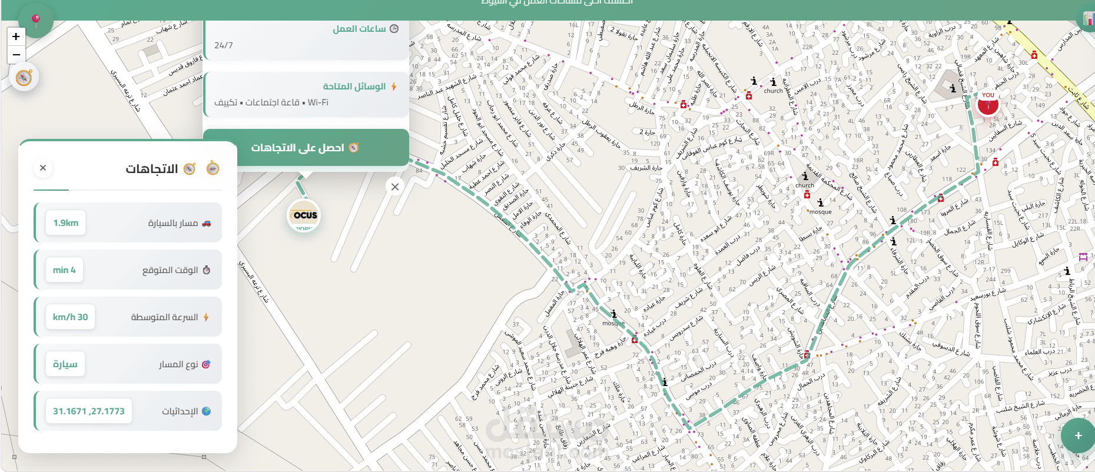The image size is (1095, 472).
Task: Click the OCUS workspace marker
Action: pyautogui.click(x=304, y=216)
